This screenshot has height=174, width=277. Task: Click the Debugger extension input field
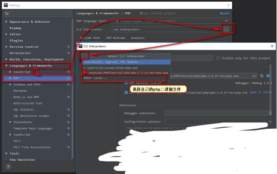click(x=216, y=113)
